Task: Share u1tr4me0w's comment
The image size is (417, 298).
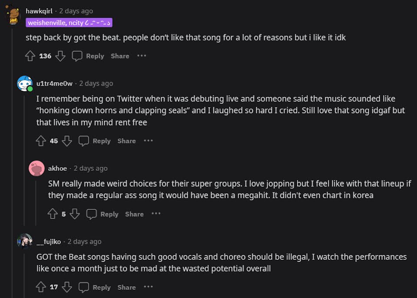Action: [126, 141]
